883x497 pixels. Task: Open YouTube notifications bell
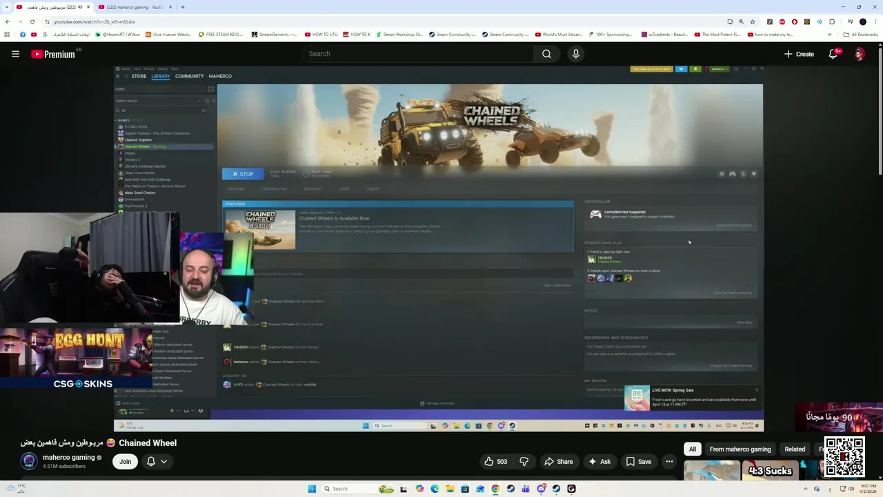pos(833,54)
